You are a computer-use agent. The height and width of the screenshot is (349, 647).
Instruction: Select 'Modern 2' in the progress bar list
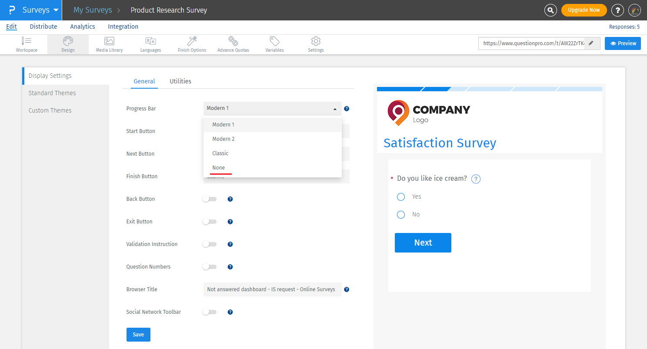(x=223, y=139)
